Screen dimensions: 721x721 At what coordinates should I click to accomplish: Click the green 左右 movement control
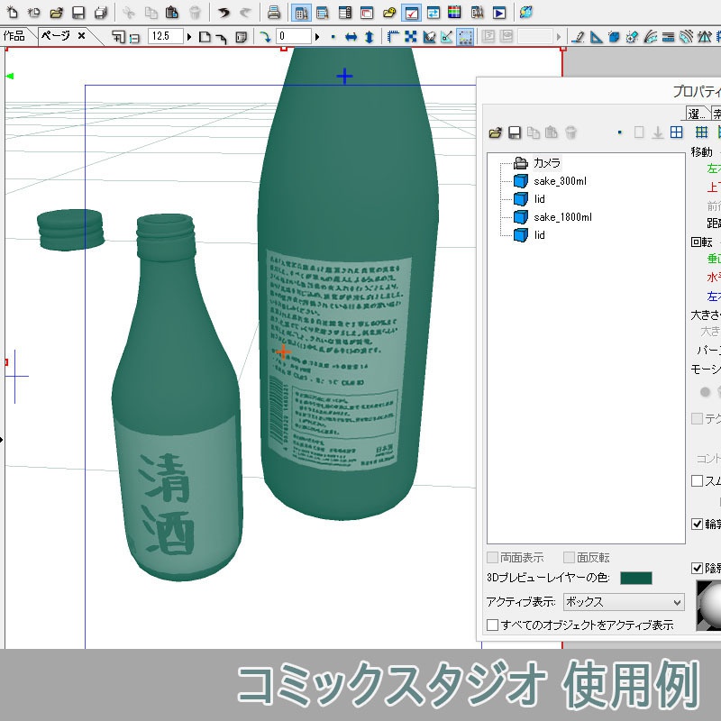click(x=711, y=167)
